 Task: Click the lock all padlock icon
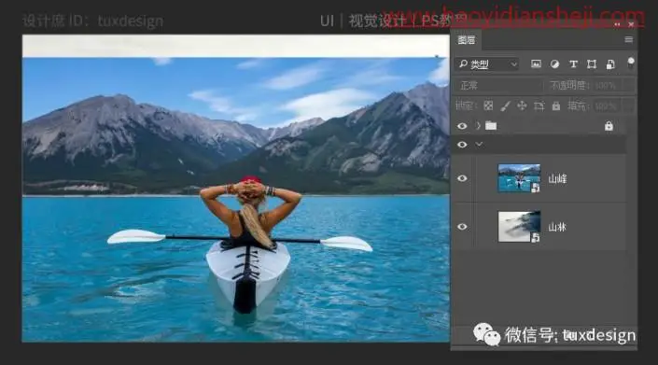pyautogui.click(x=556, y=105)
